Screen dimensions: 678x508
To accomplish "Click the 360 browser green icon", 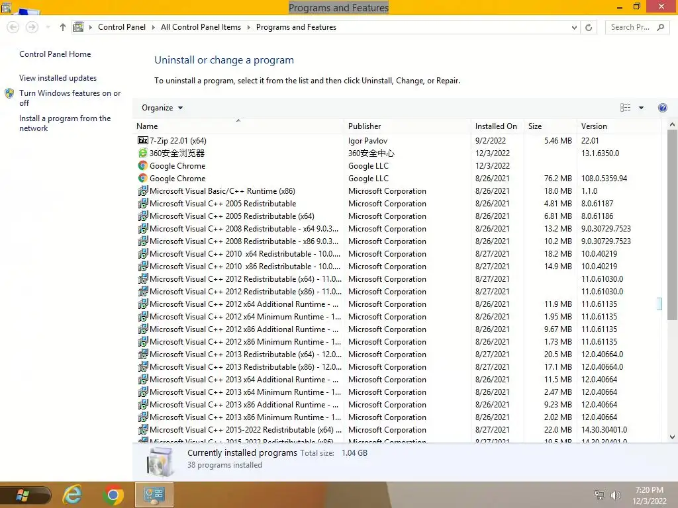I will 143,153.
